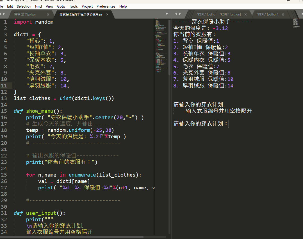Open the Selection menu

(x=24, y=6)
